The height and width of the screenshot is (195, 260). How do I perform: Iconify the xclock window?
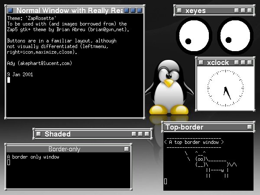pos(237,62)
